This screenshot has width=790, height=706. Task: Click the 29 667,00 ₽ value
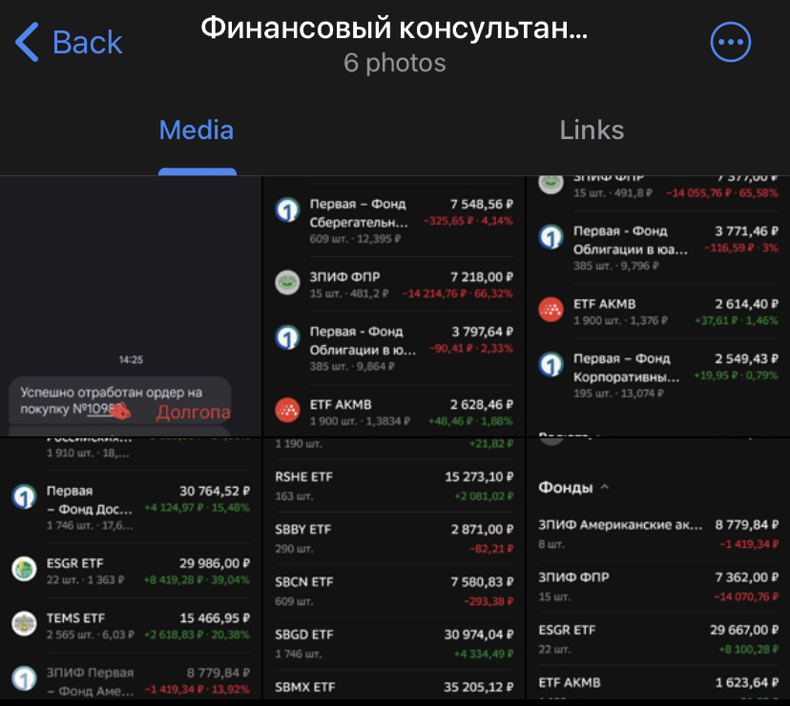[x=744, y=630]
